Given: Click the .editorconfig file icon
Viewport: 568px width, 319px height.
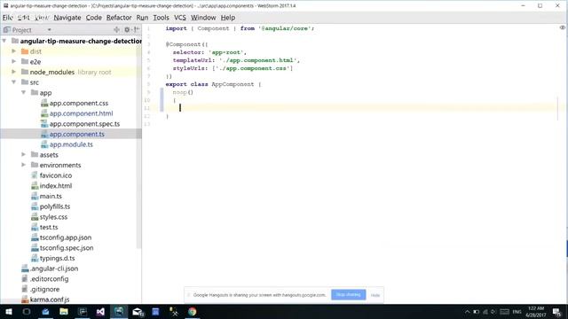Looking at the screenshot, I should (25, 279).
